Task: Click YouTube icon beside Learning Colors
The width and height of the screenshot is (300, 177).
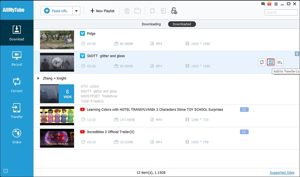Action: [x=82, y=109]
